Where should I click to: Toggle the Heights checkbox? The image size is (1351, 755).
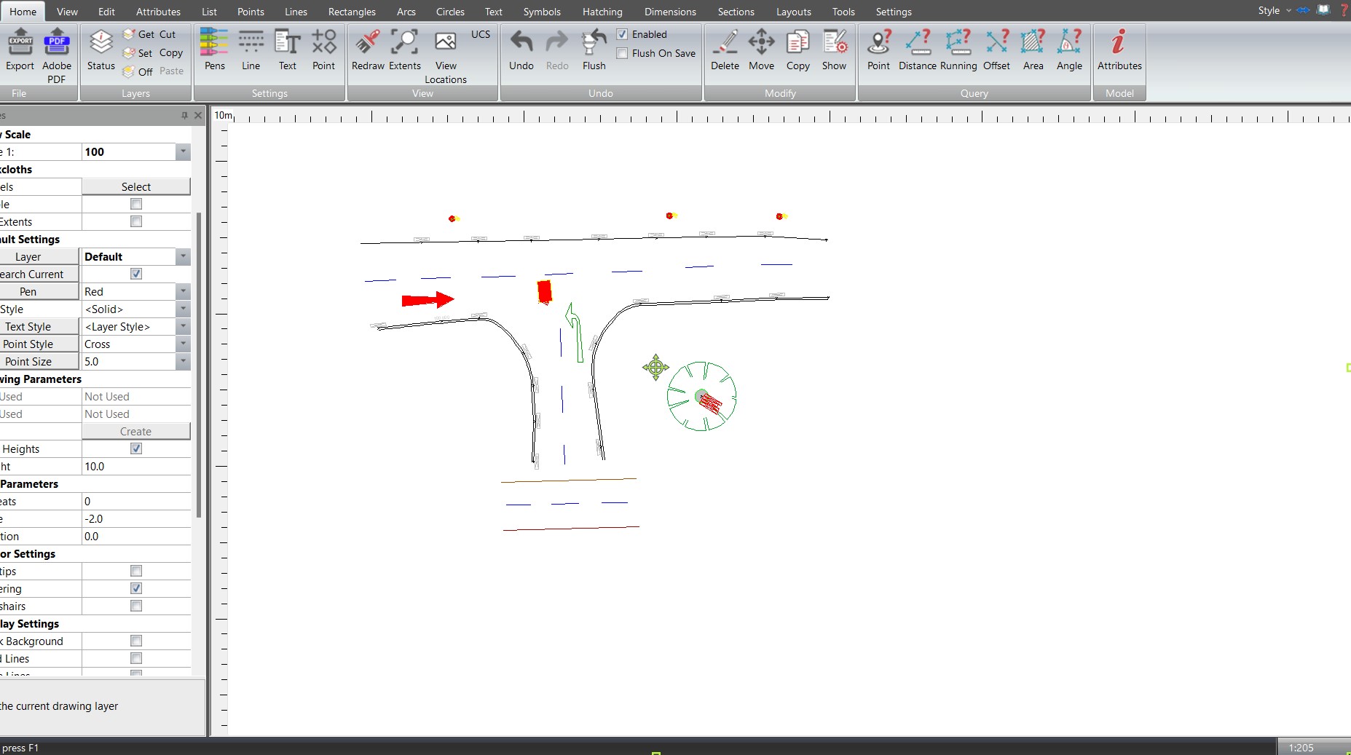(x=136, y=448)
